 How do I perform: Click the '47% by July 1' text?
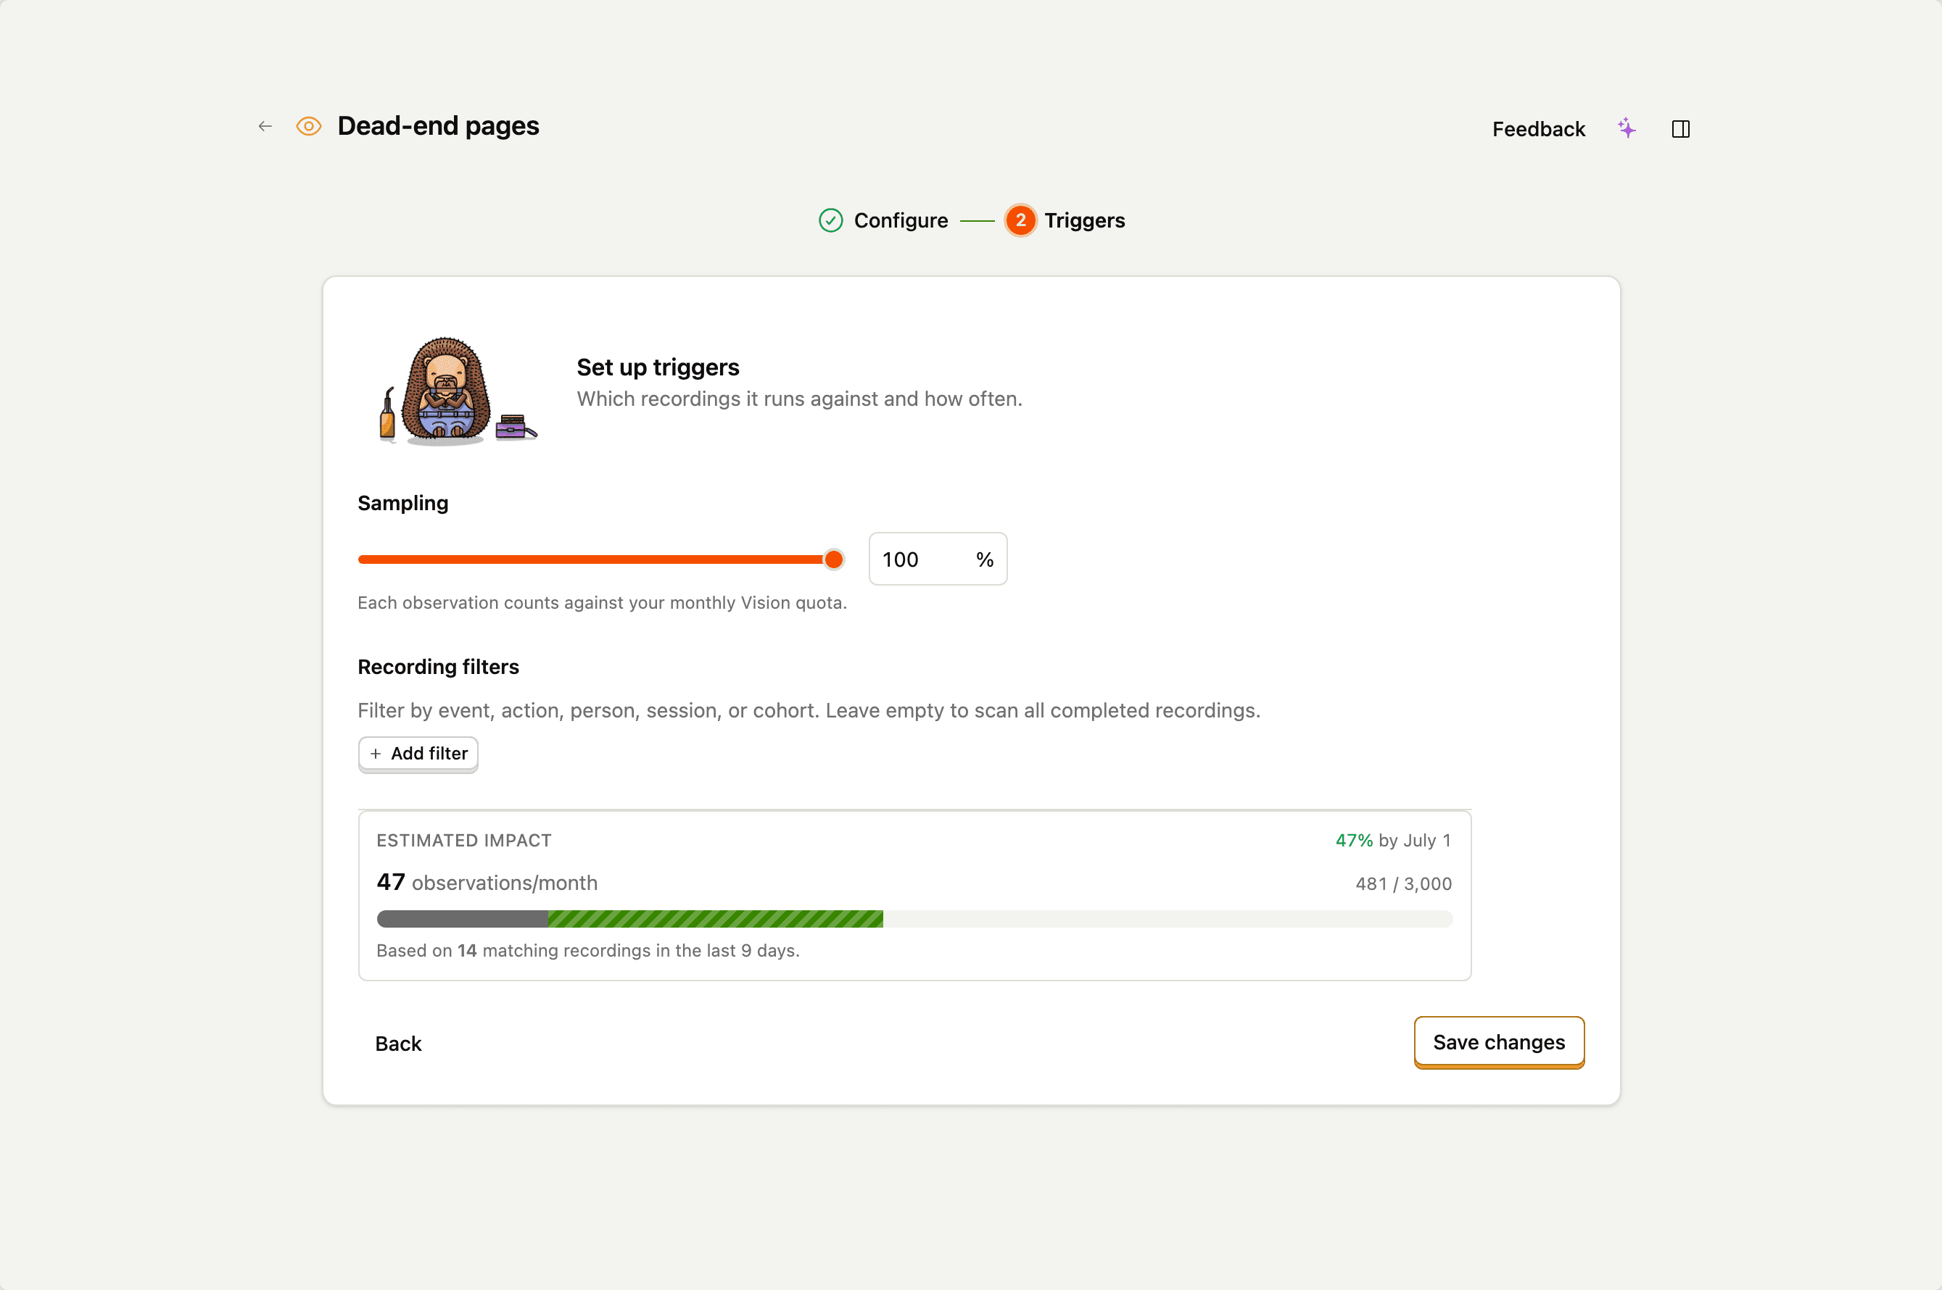point(1393,840)
